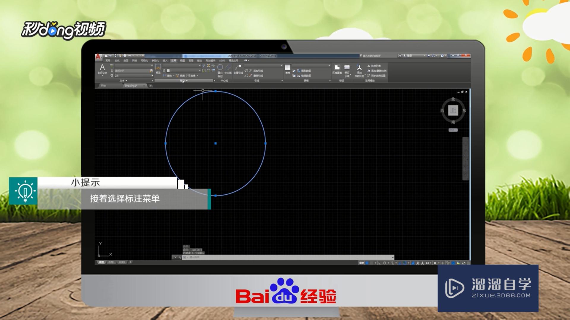Click the large 标注 dimension tool
Screen dimensions: 570x320
(158, 69)
